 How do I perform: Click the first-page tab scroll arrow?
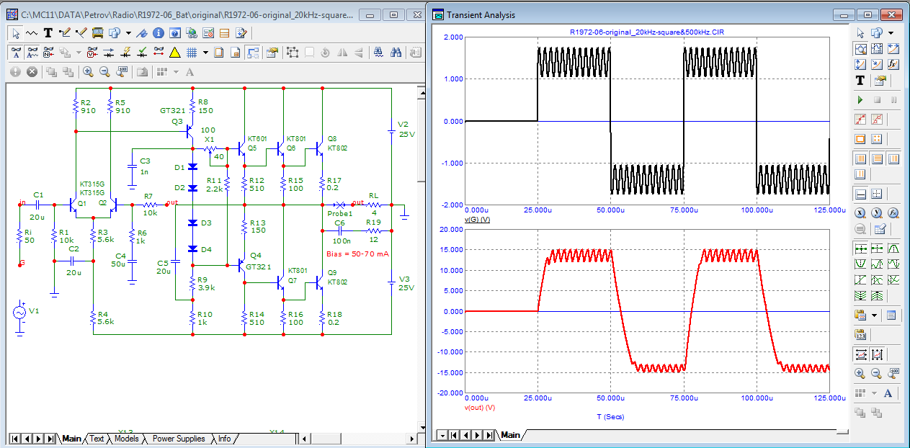14,439
